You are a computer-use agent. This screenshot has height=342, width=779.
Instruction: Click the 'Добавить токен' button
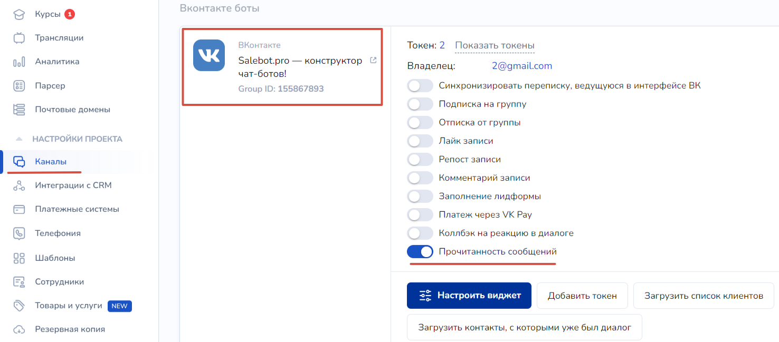coord(582,296)
